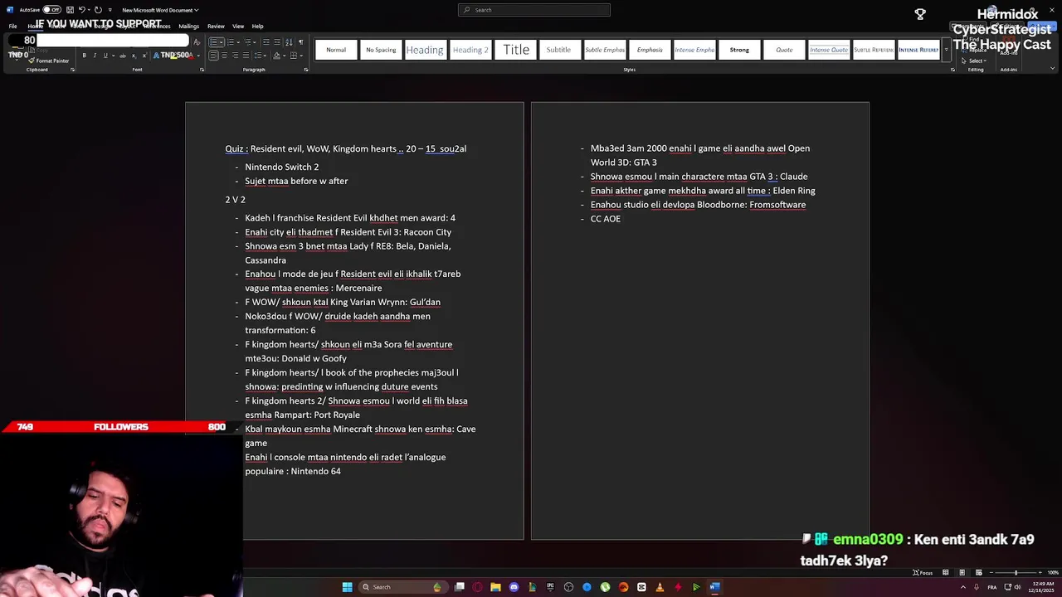Open VLC media player from taskbar
The image size is (1062, 597).
tap(660, 587)
